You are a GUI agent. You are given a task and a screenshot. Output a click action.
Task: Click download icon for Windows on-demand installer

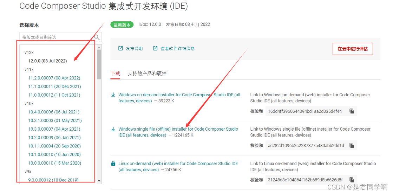pyautogui.click(x=113, y=95)
